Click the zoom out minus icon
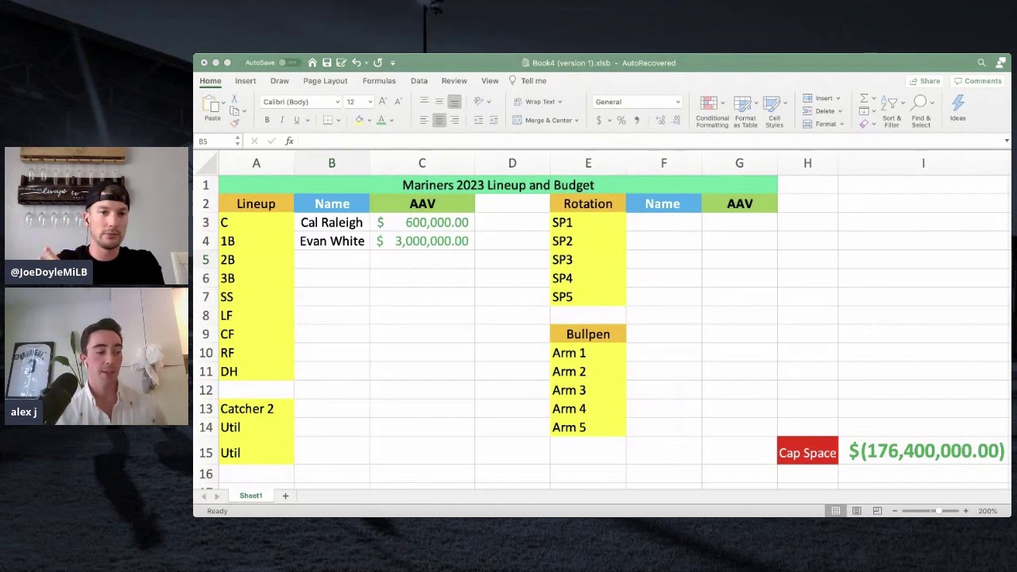The width and height of the screenshot is (1017, 572). pos(895,511)
